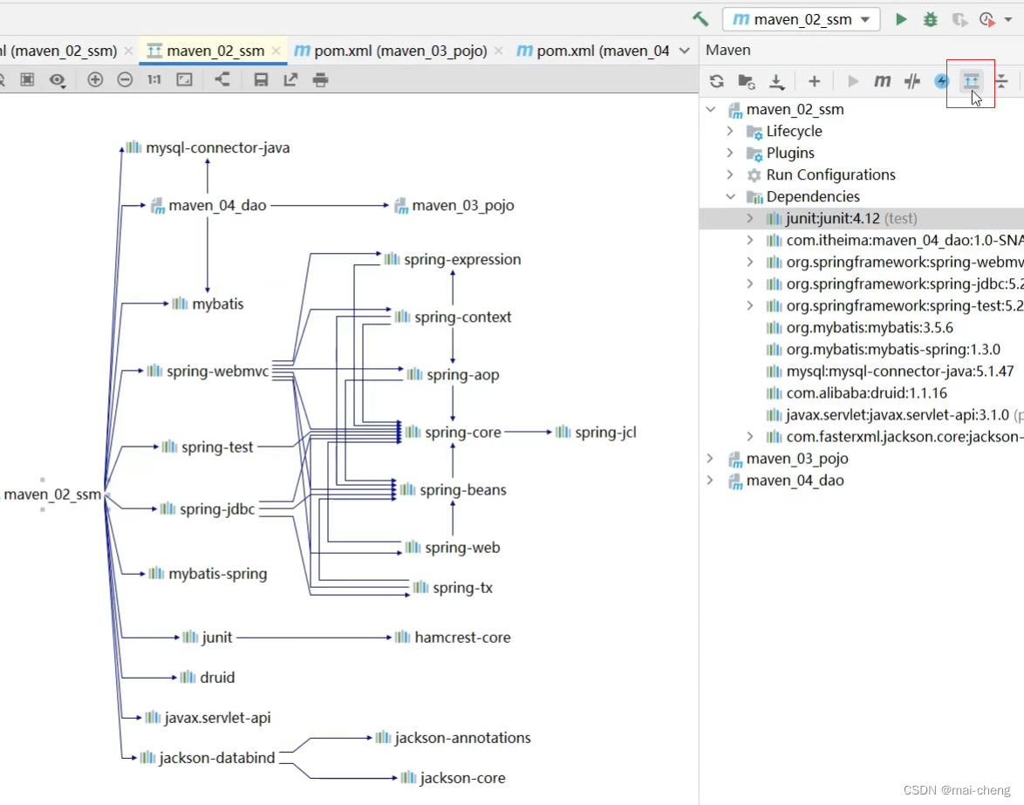Collapse the Dependencies node
The height and width of the screenshot is (805, 1024).
pos(730,196)
